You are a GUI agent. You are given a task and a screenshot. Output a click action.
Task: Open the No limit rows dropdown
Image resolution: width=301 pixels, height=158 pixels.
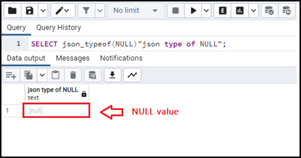coord(136,11)
